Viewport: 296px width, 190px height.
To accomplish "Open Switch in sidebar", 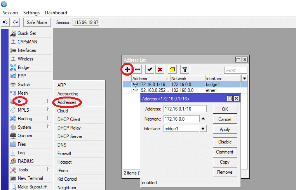I will pos(31,85).
